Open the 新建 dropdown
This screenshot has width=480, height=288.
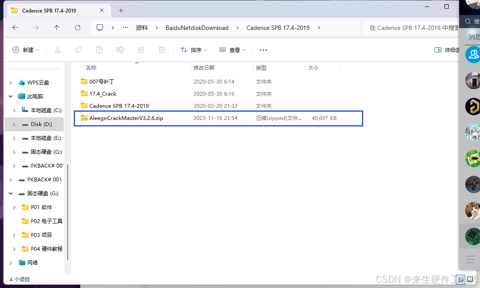[x=26, y=50]
